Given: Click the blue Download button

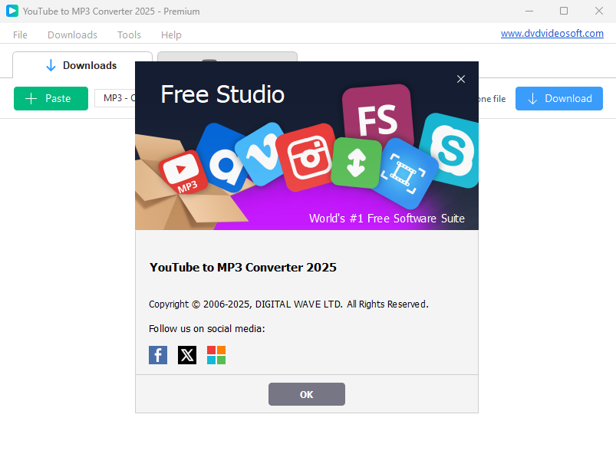Looking at the screenshot, I should pos(559,99).
